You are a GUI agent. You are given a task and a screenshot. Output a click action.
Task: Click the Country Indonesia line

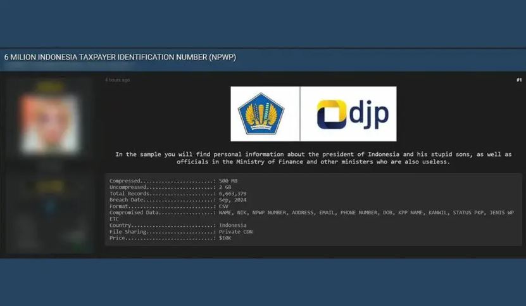177,226
